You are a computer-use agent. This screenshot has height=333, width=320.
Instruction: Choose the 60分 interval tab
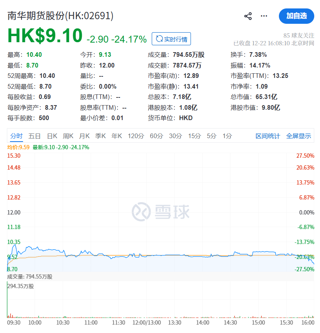click(x=156, y=136)
